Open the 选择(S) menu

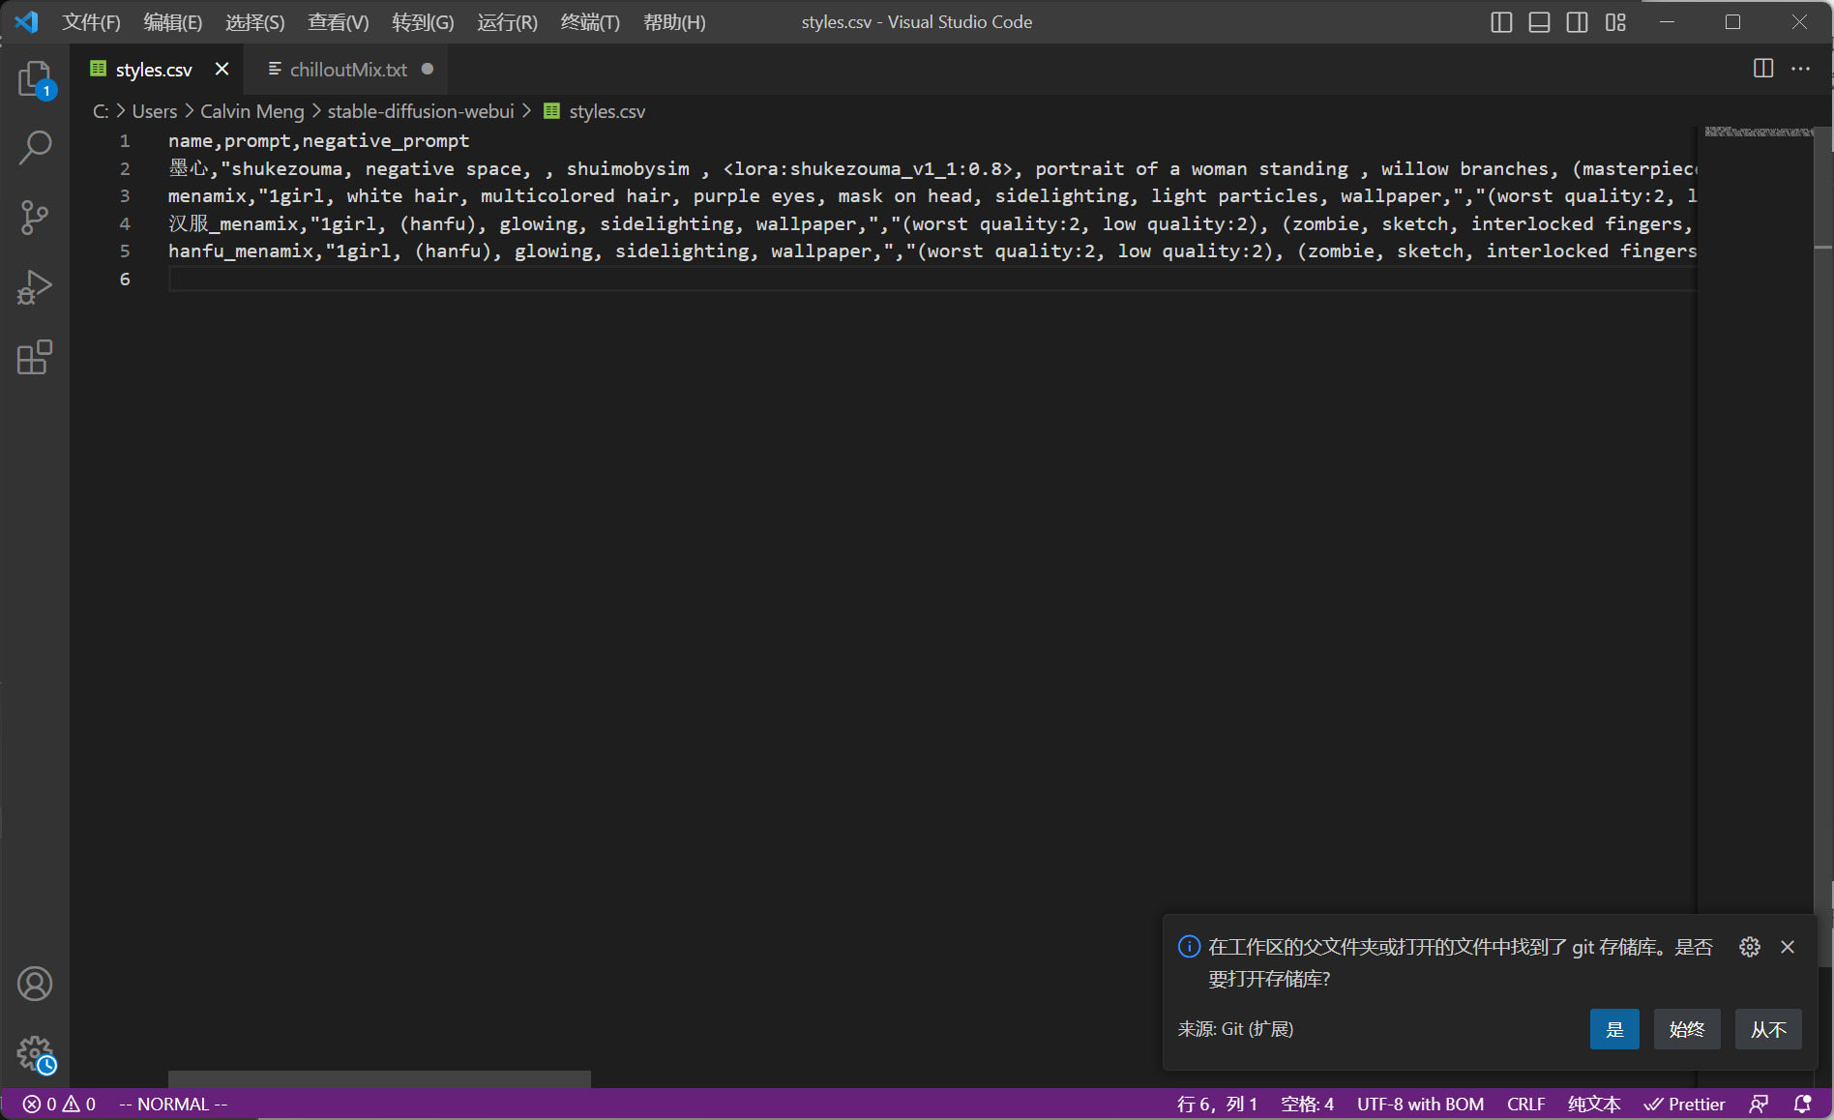(255, 22)
